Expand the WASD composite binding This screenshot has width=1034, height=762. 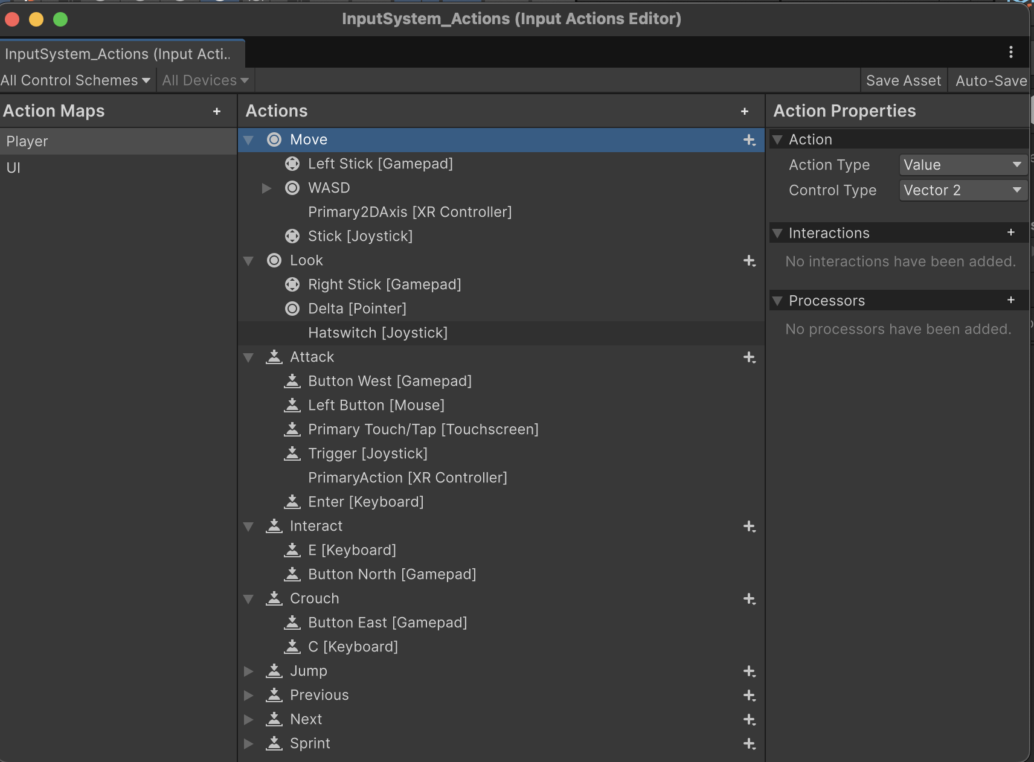[266, 188]
